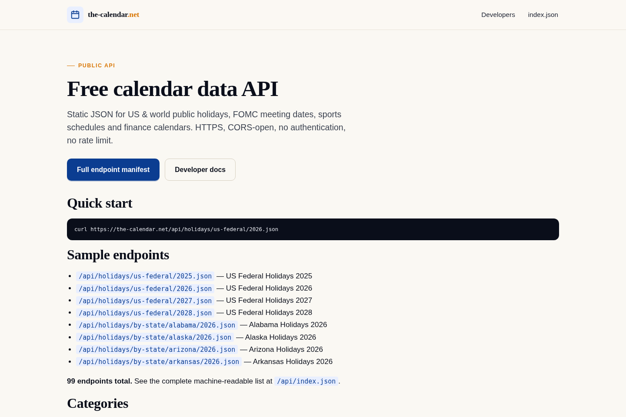Open index.json in the header
The height and width of the screenshot is (417, 626).
click(543, 15)
